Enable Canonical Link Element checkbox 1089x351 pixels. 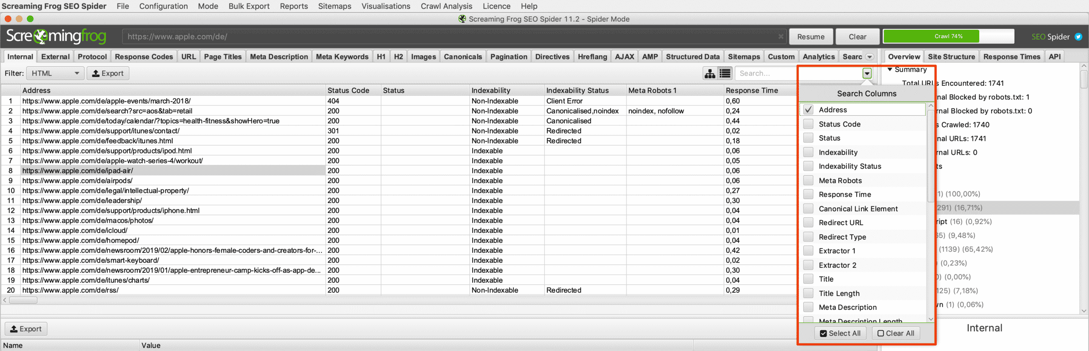coord(808,208)
